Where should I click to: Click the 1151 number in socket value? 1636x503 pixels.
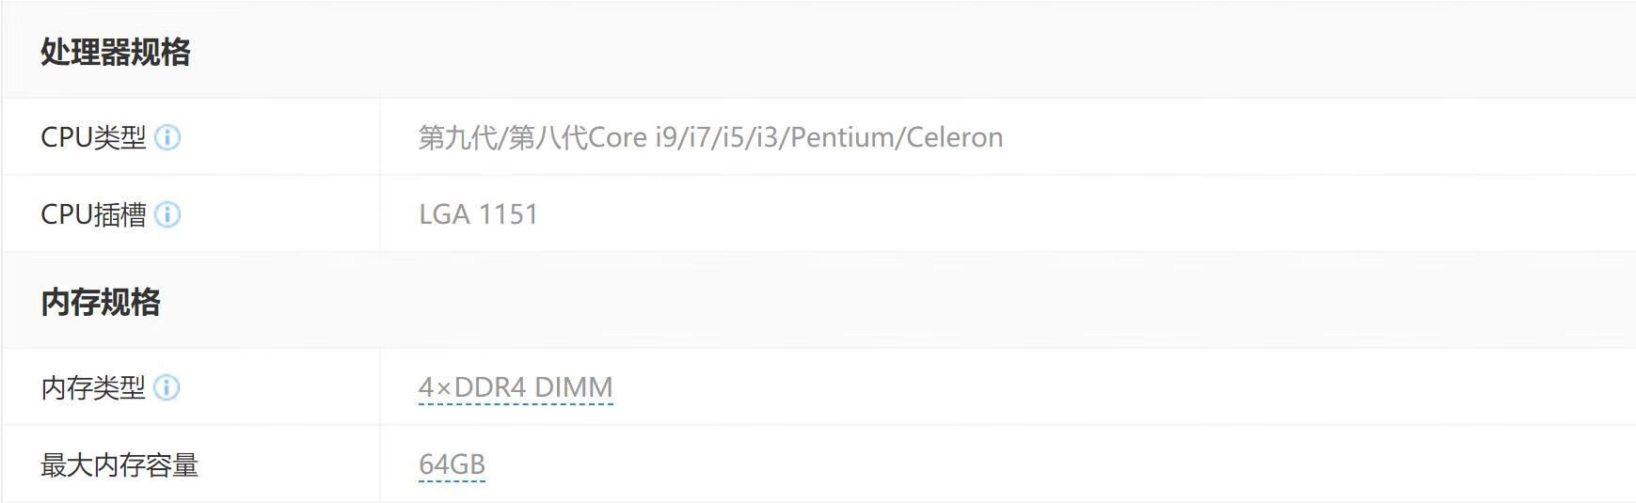(x=508, y=214)
